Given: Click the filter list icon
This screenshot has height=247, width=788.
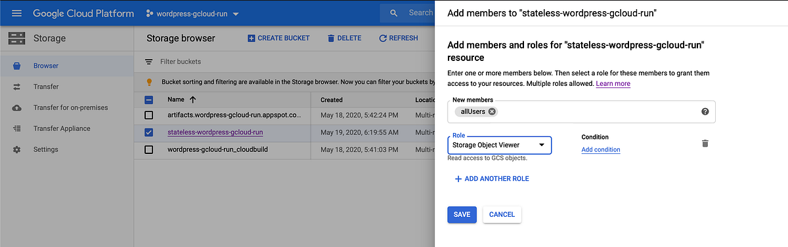Looking at the screenshot, I should pyautogui.click(x=148, y=62).
